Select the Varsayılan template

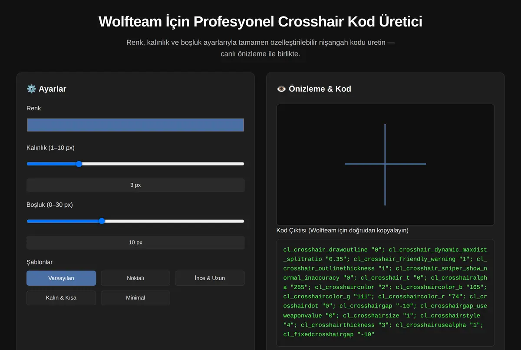click(61, 278)
